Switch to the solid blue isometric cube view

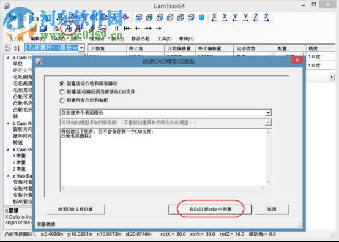(x=201, y=17)
